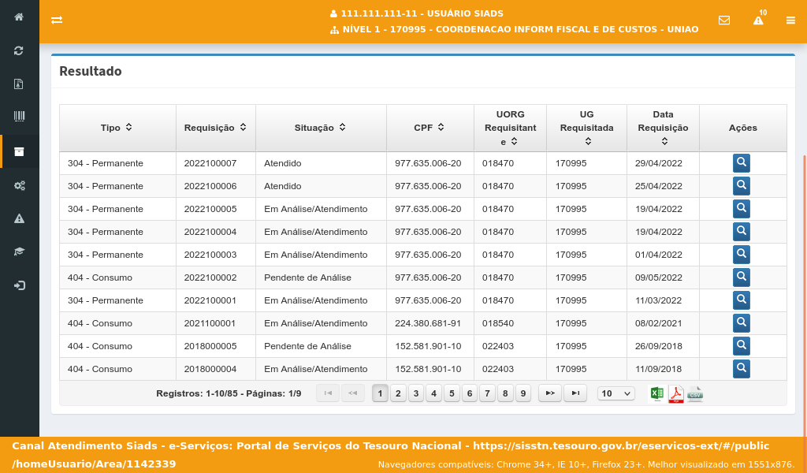Go to next page of results
Image resolution: width=807 pixels, height=473 pixels.
(549, 393)
